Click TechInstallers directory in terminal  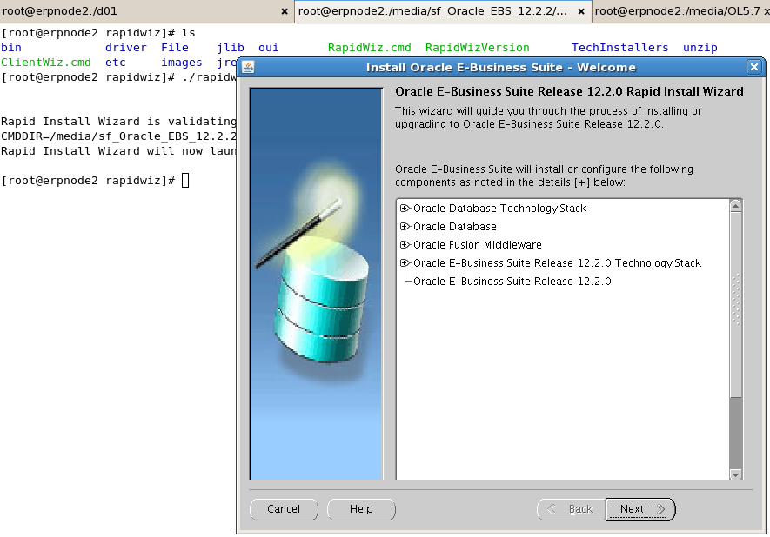click(619, 48)
